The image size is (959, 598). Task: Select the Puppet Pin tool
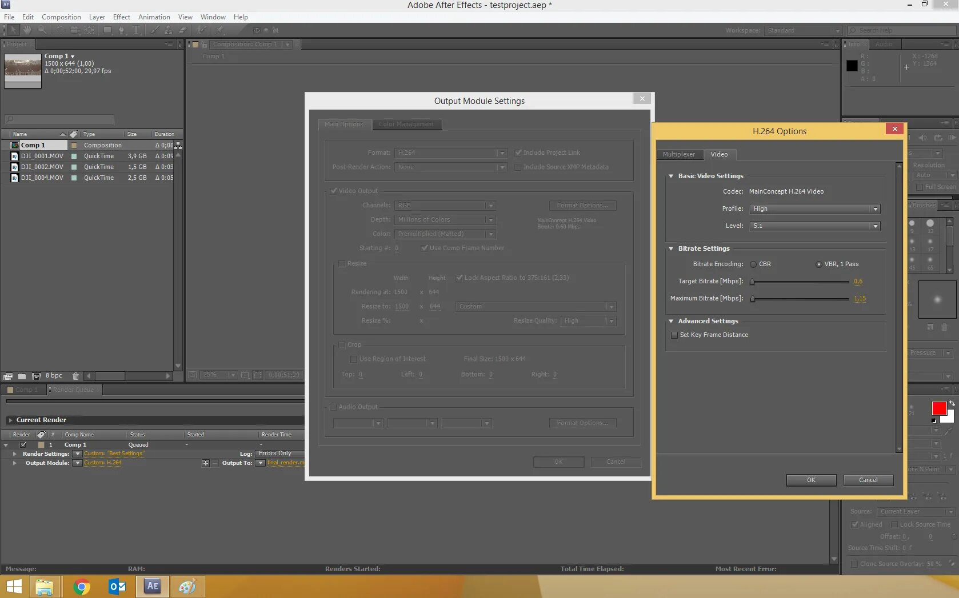pyautogui.click(x=220, y=30)
